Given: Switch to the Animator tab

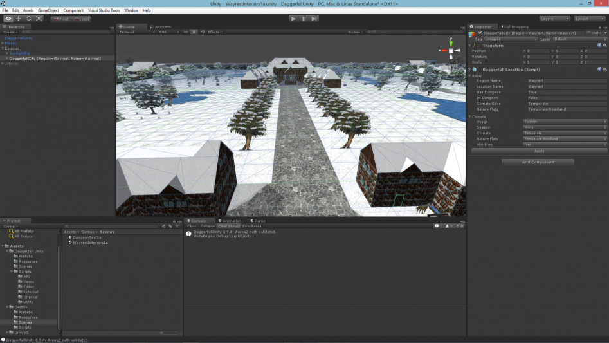Looking at the screenshot, I should [x=161, y=27].
